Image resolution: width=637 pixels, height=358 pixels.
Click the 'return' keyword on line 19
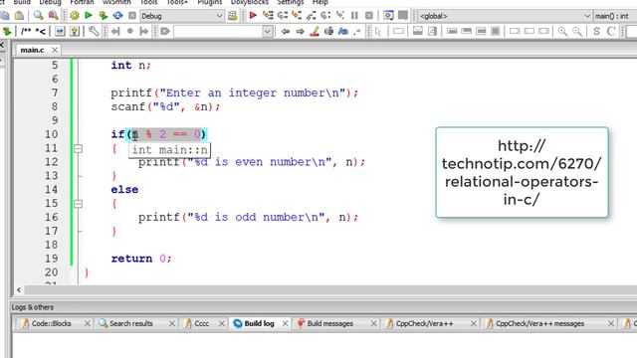(131, 259)
